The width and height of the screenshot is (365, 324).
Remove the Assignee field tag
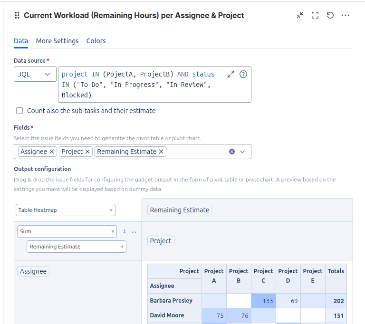[x=52, y=152]
